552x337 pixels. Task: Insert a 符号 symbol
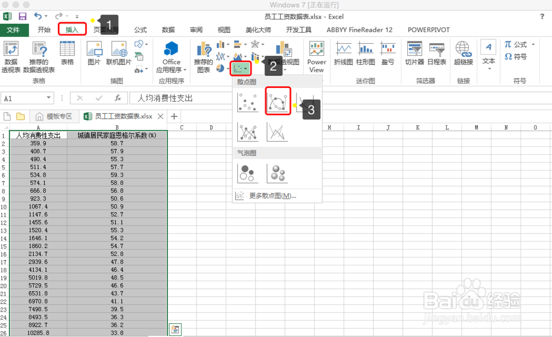pyautogui.click(x=516, y=56)
